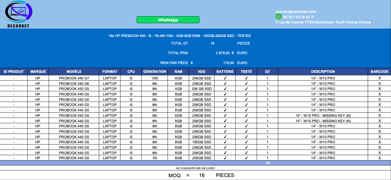Image resolution: width=391 pixels, height=180 pixels.
Task: Click the NO CHARGERS ARE INCLUDED note
Action: 195,168
